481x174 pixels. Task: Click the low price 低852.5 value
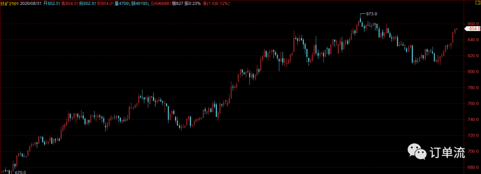(x=88, y=4)
